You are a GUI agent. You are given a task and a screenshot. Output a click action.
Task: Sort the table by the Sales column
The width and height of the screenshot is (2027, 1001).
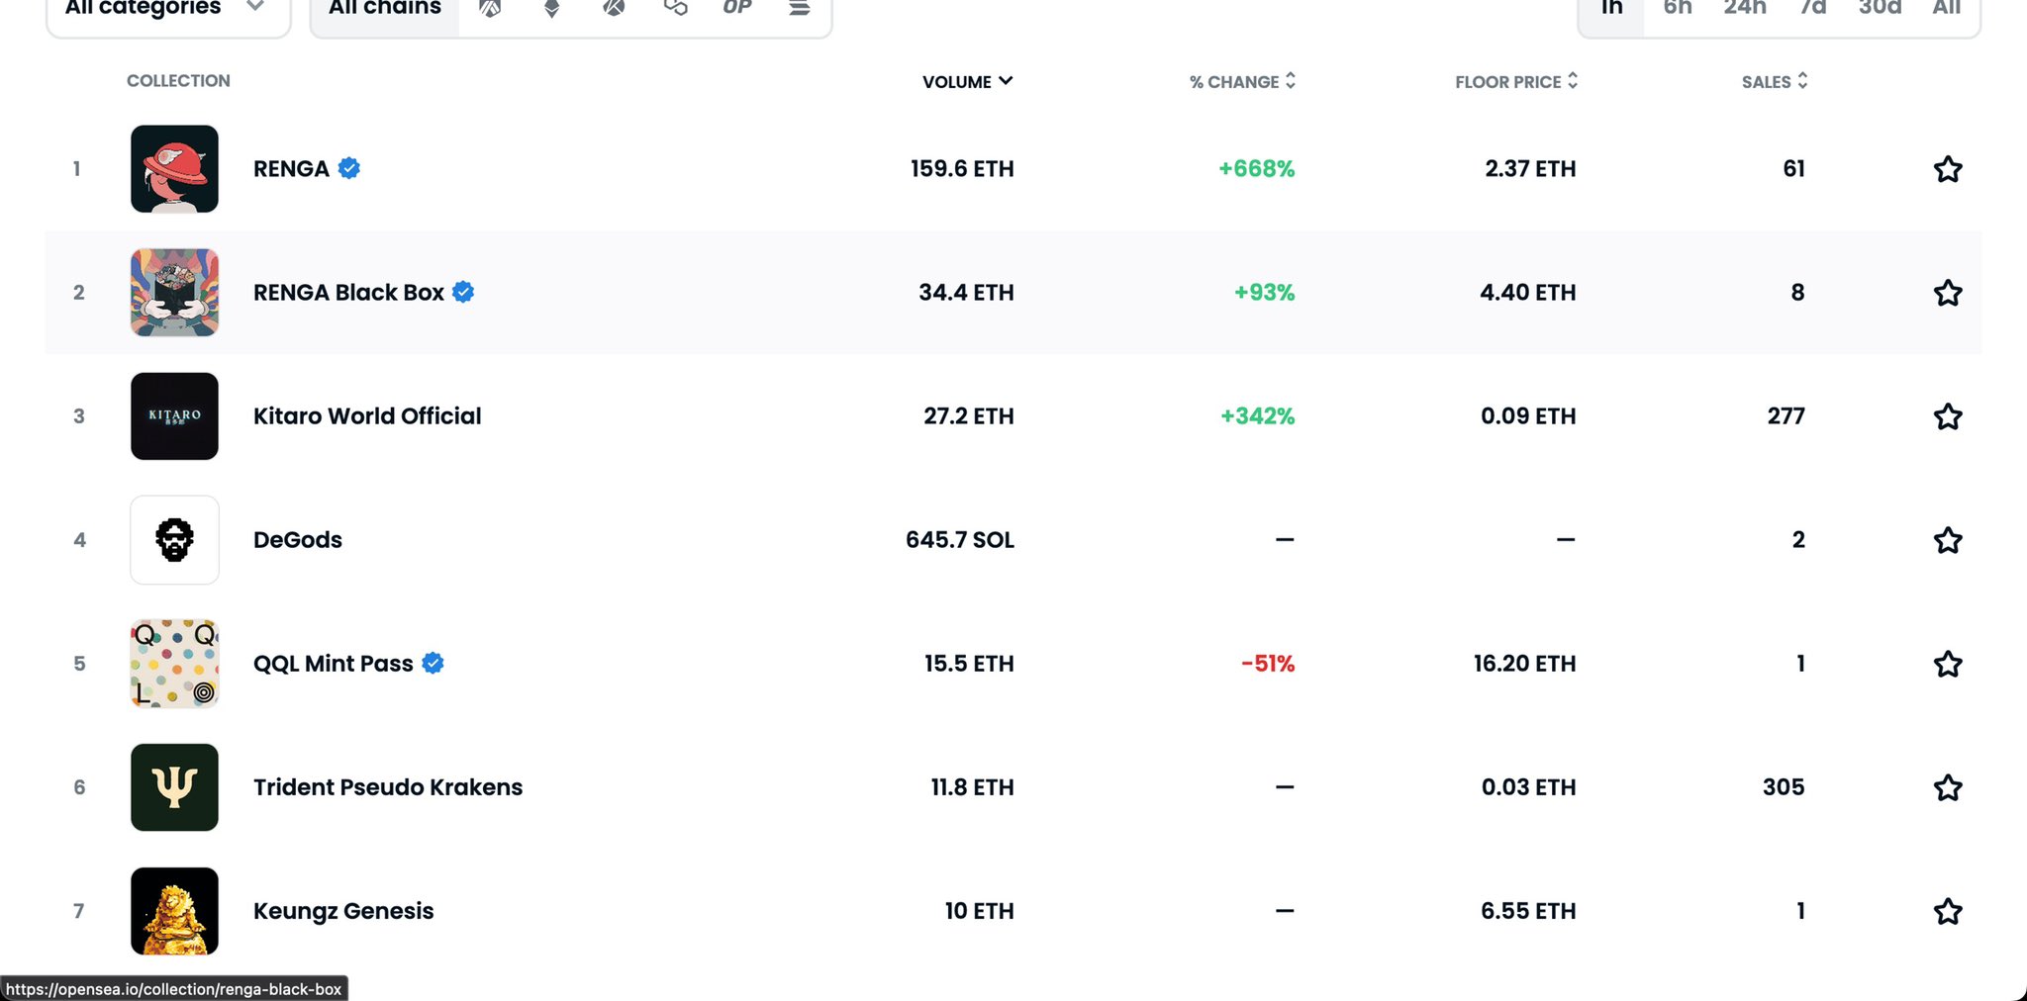point(1775,81)
